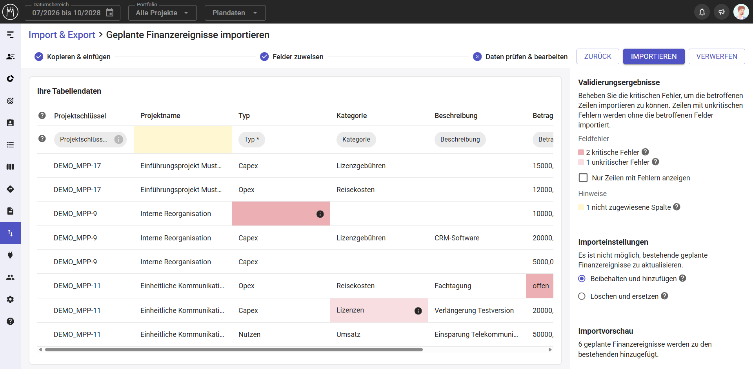The image size is (753, 369).
Task: Click the IMPORTIEREN button
Action: [654, 56]
